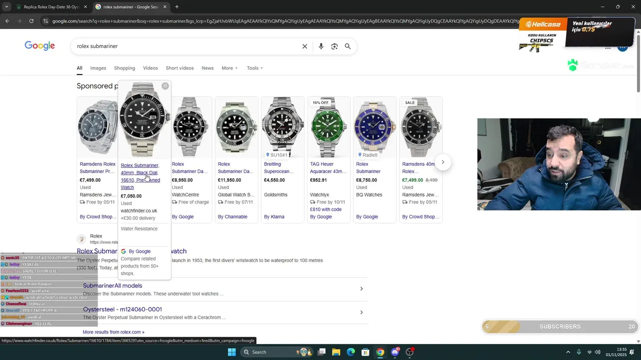Image resolution: width=641 pixels, height=360 pixels.
Task: Open Task View on the taskbar
Action: (322, 352)
